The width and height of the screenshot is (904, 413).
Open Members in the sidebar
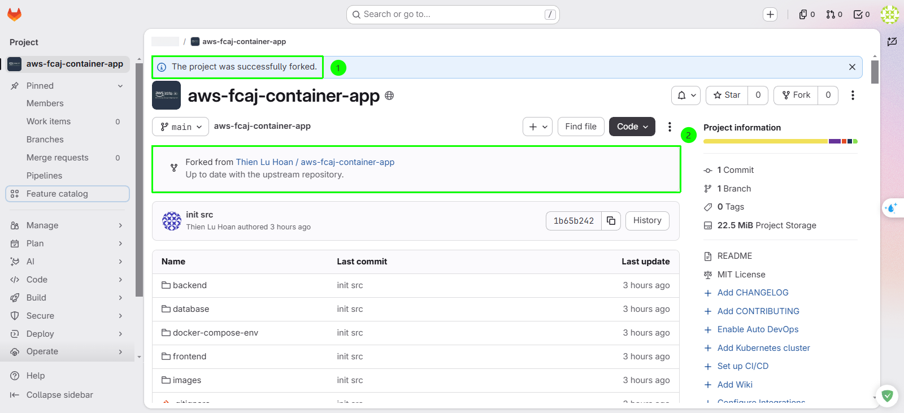45,103
